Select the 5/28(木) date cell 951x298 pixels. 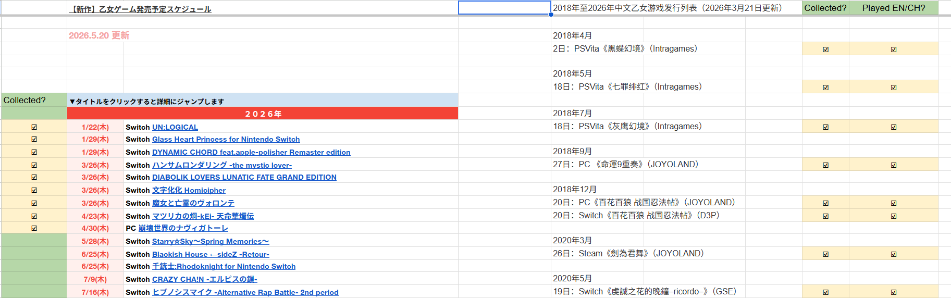(x=95, y=241)
